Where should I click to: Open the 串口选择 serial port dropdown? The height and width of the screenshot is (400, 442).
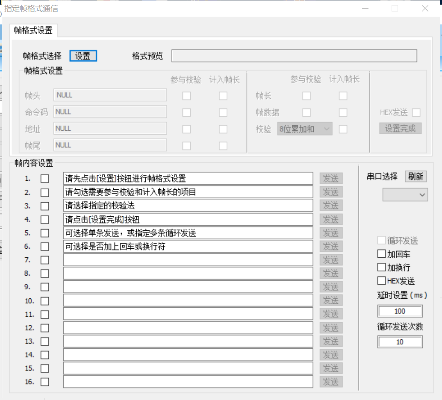click(x=405, y=195)
